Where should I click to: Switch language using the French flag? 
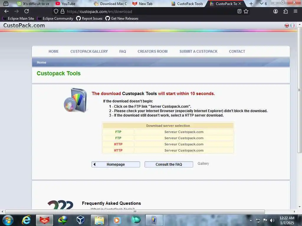coord(292,25)
